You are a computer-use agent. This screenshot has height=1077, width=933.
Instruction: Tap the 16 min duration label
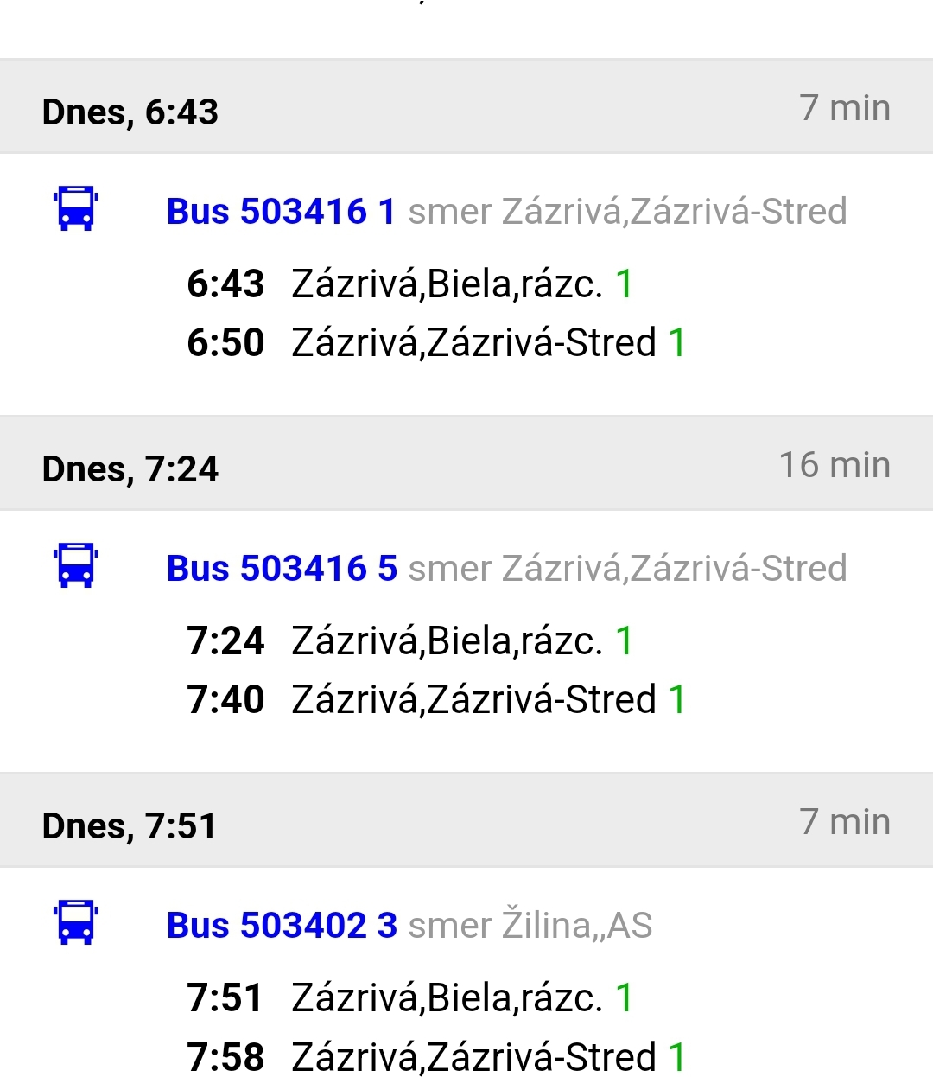(835, 465)
